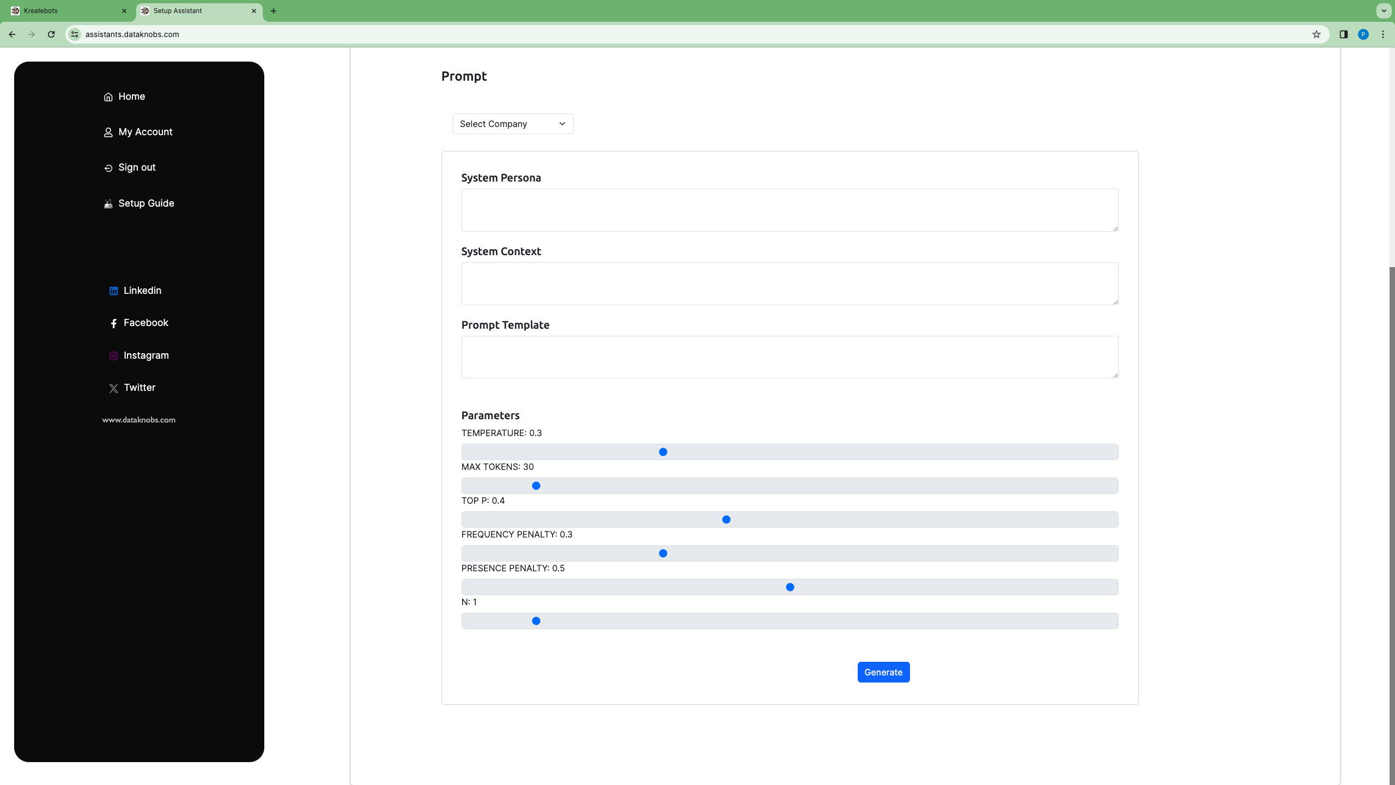This screenshot has width=1395, height=785.
Task: Click the Setup Guide wizard icon
Action: click(108, 203)
